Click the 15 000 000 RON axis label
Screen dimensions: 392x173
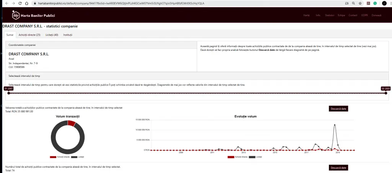click(142, 120)
